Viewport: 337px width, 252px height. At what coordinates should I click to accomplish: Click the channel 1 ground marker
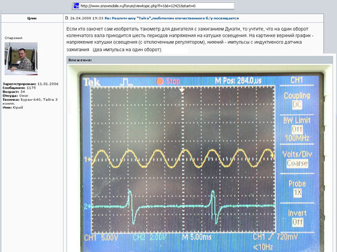(x=88, y=160)
